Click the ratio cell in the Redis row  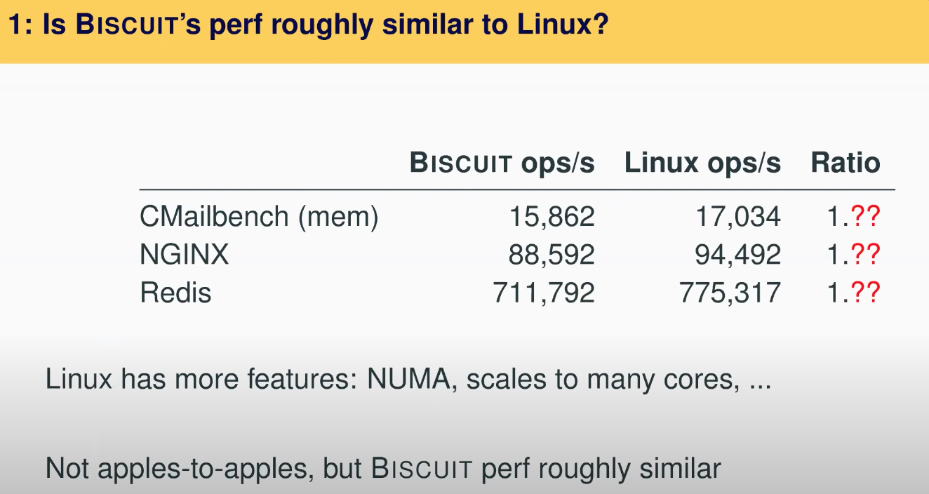[853, 292]
